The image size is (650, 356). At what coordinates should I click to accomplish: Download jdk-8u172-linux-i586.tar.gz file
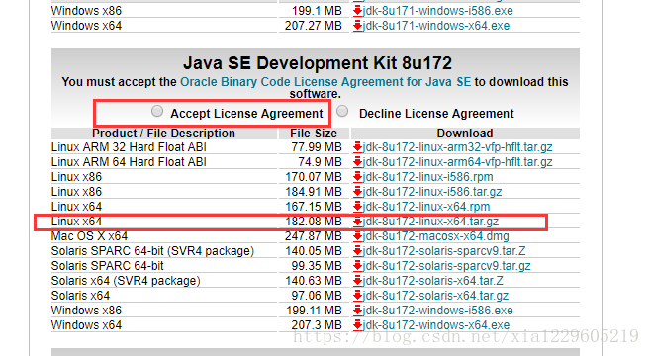click(432, 192)
